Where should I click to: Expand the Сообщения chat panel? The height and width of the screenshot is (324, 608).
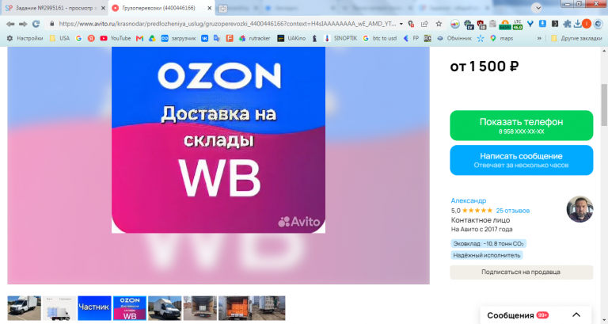[x=535, y=315]
